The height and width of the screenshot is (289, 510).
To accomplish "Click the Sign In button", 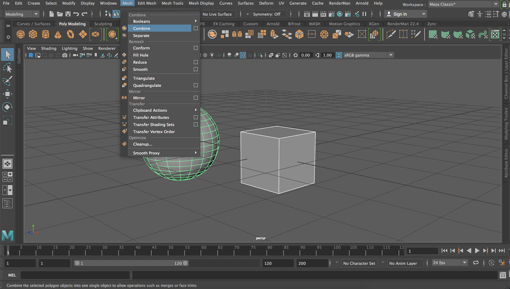I will point(406,14).
